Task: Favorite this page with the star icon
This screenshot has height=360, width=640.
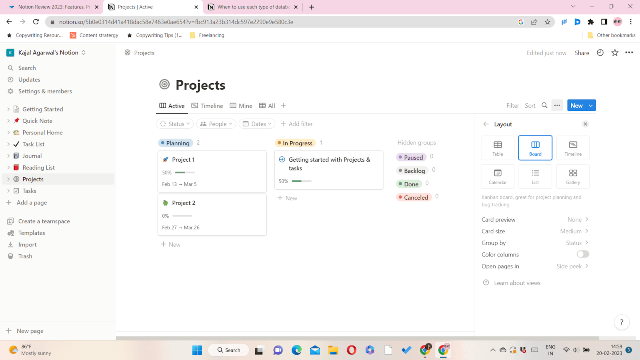Action: 615,53
